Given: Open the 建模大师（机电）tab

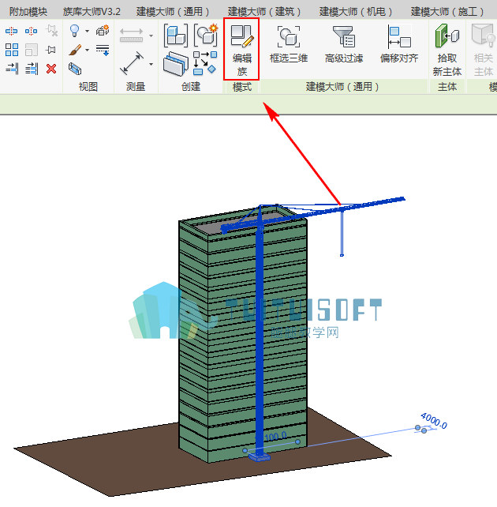Looking at the screenshot, I should point(356,12).
